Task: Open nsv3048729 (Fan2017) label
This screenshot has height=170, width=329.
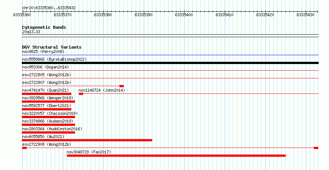Action: click(x=89, y=152)
